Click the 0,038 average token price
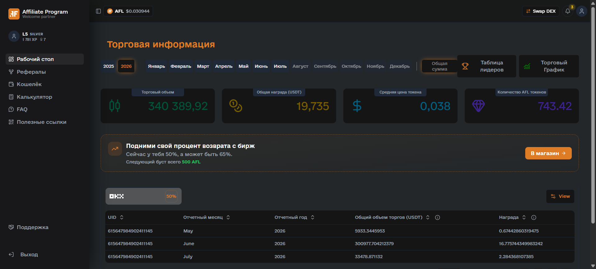 (x=435, y=106)
